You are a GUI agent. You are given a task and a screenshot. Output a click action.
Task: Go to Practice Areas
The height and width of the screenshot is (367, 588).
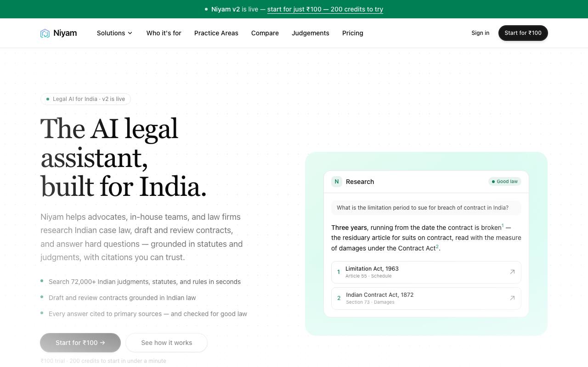(x=216, y=33)
